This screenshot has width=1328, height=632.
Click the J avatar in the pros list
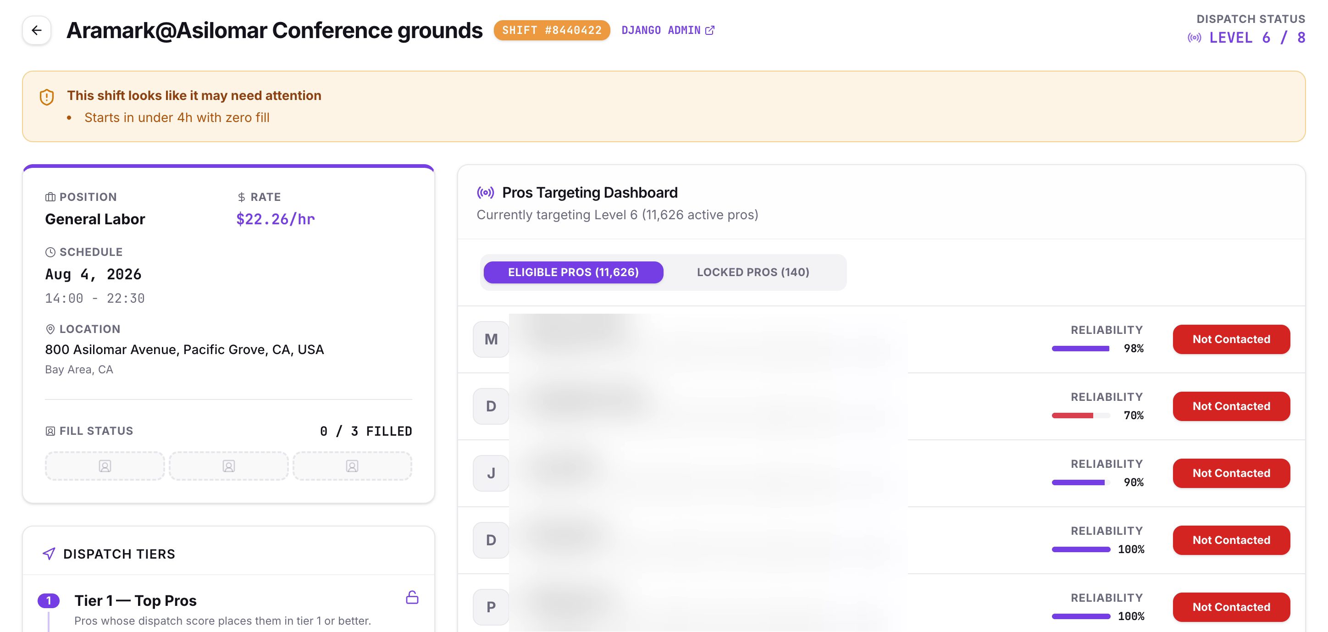pos(491,473)
